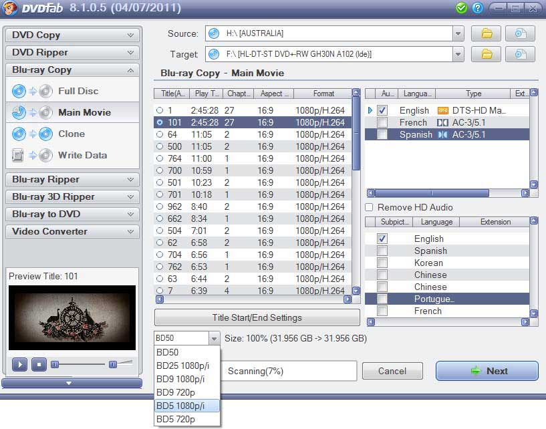Check Spanish audio track checkbox
Image resolution: width=546 pixels, height=429 pixels.
click(382, 135)
